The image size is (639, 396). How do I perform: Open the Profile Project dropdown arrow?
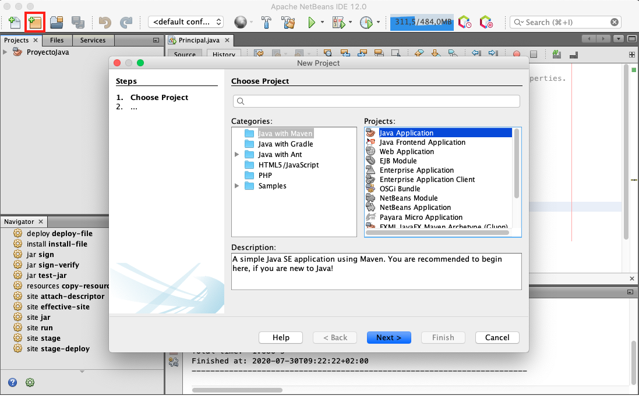(378, 22)
